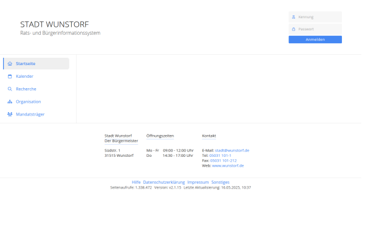Click the Anmelden button
The height and width of the screenshot is (228, 365).
(x=315, y=40)
